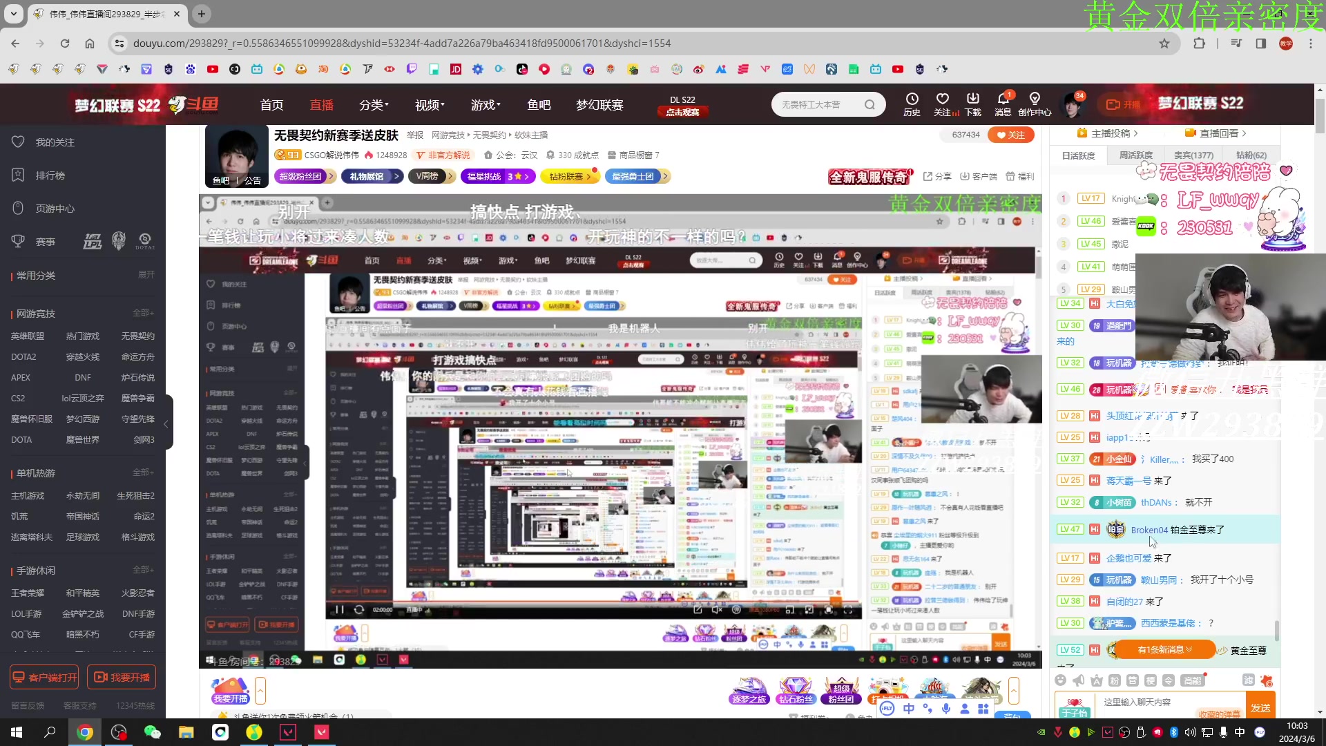Open 直播回看 link above chat

pos(1215,133)
